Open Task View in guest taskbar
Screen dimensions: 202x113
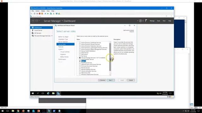[x=43, y=94]
